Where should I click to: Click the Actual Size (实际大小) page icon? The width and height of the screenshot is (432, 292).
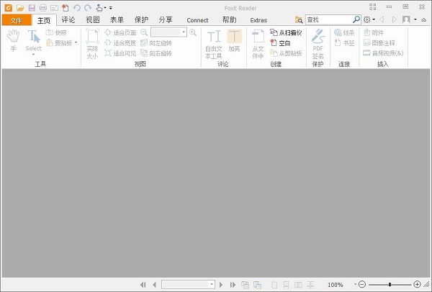[92, 43]
